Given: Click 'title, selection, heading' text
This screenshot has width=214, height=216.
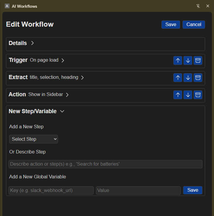Looking at the screenshot, I should coord(54,77).
